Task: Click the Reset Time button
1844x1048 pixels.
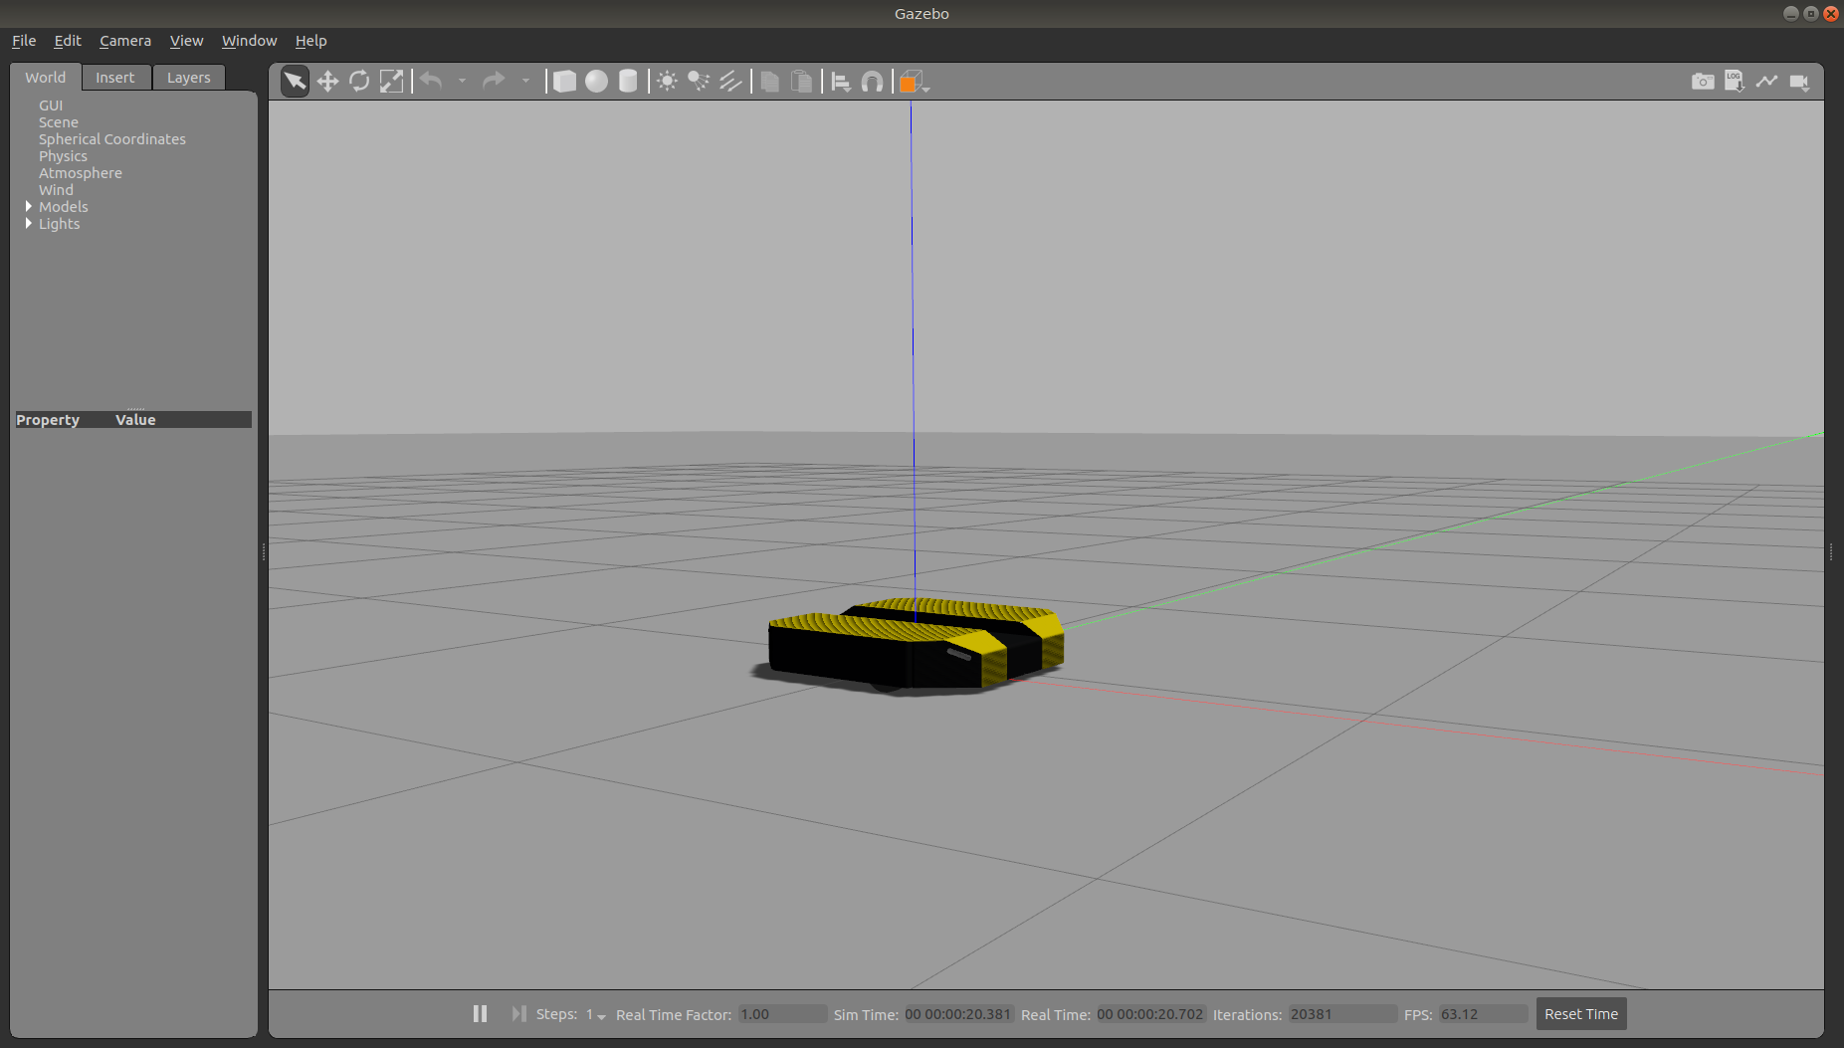Action: tap(1580, 1013)
